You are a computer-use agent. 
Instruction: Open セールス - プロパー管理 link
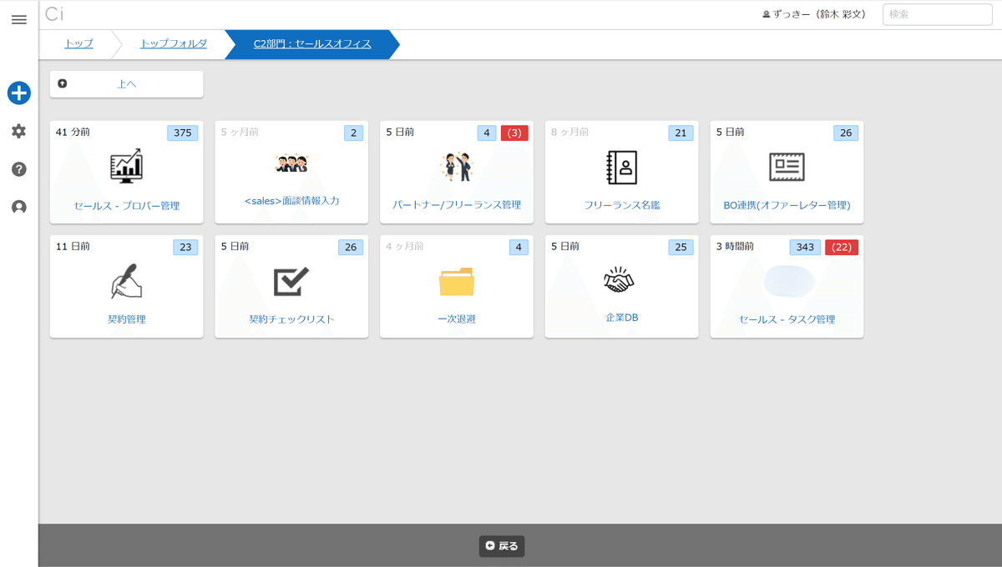tap(126, 205)
